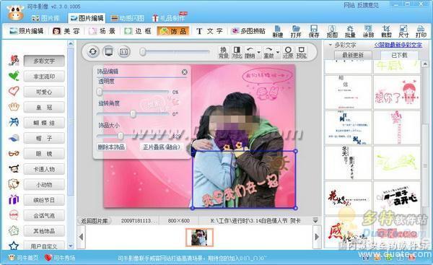The height and width of the screenshot is (265, 433).
Task: Expand the 撤销 undo dropdown arrow
Action: [x=259, y=52]
